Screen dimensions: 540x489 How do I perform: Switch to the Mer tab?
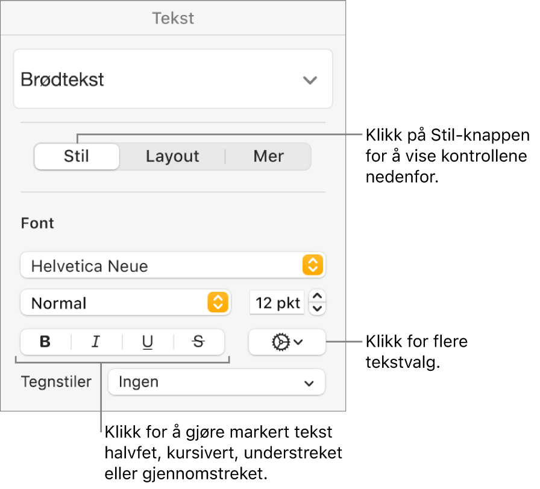coord(269,156)
